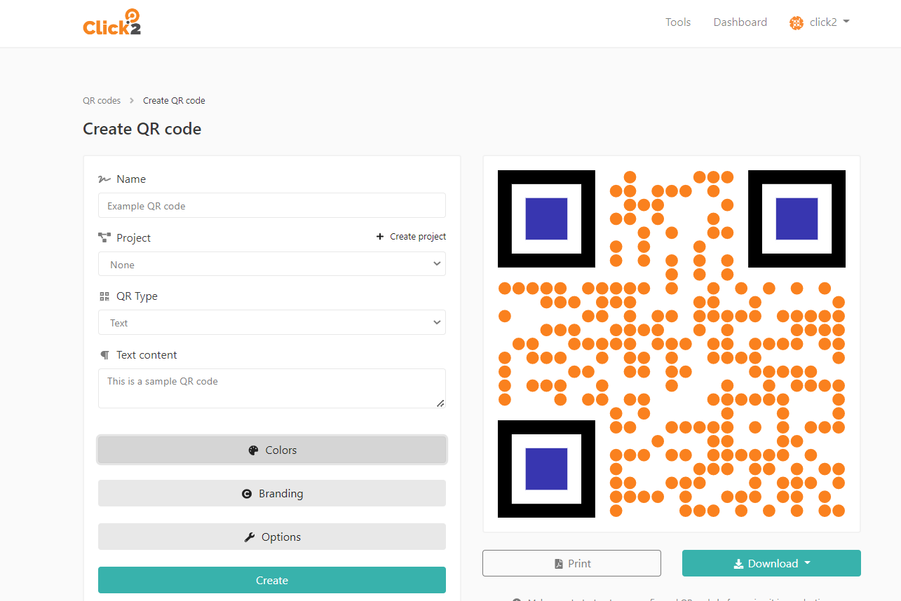This screenshot has width=901, height=601.
Task: Click the teal Create button
Action: coord(272,580)
